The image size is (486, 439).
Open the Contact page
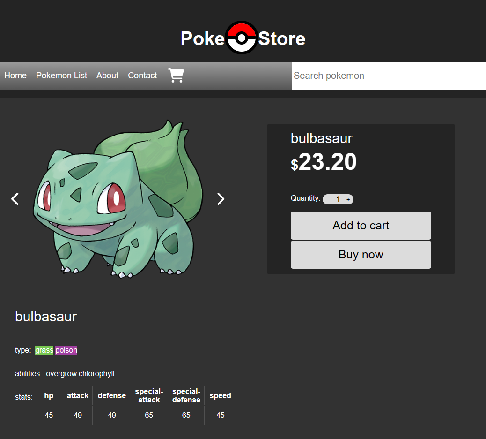(142, 76)
